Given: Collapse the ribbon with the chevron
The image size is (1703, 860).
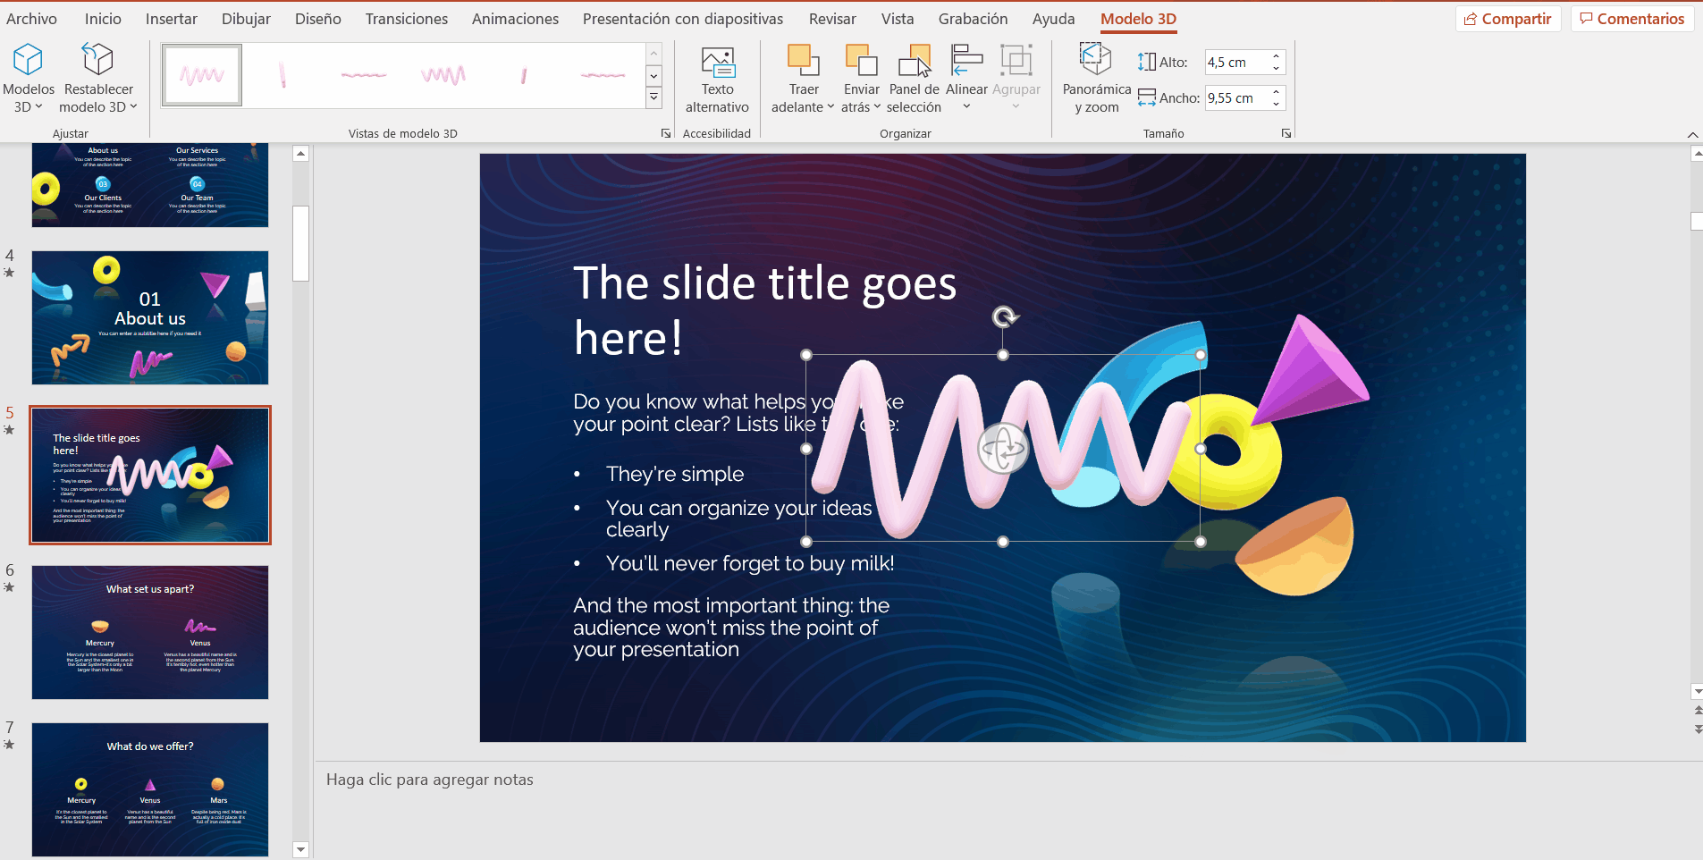Looking at the screenshot, I should pos(1692,134).
